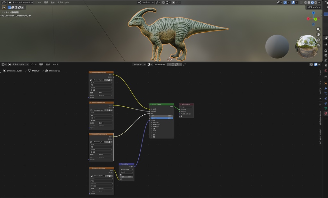Switch viewport shading to material preview
Screen dimensions: 328x198
(x=312, y=3)
